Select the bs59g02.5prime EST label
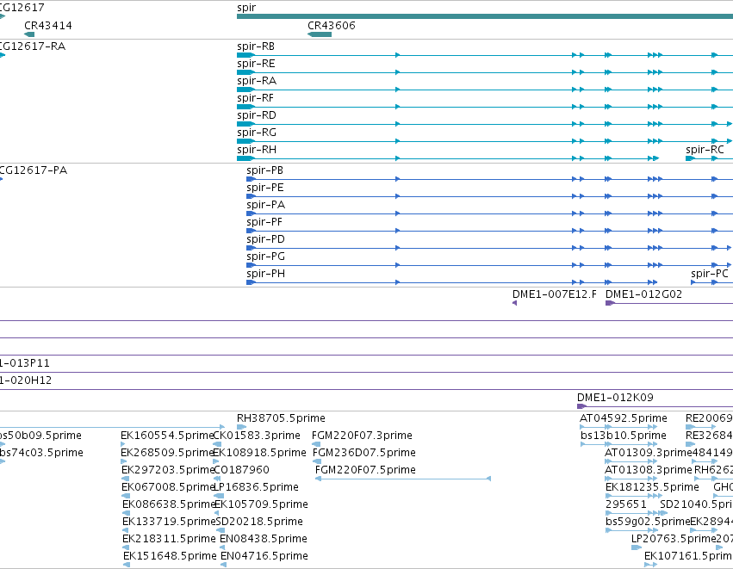The image size is (733, 569). pos(648,522)
